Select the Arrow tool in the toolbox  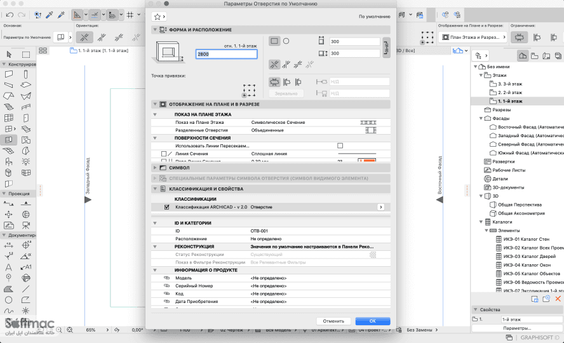click(9, 54)
